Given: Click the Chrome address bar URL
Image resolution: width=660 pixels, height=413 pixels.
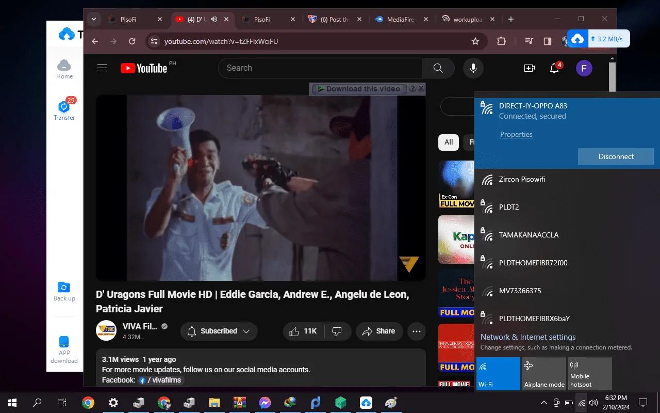Looking at the screenshot, I should (221, 41).
